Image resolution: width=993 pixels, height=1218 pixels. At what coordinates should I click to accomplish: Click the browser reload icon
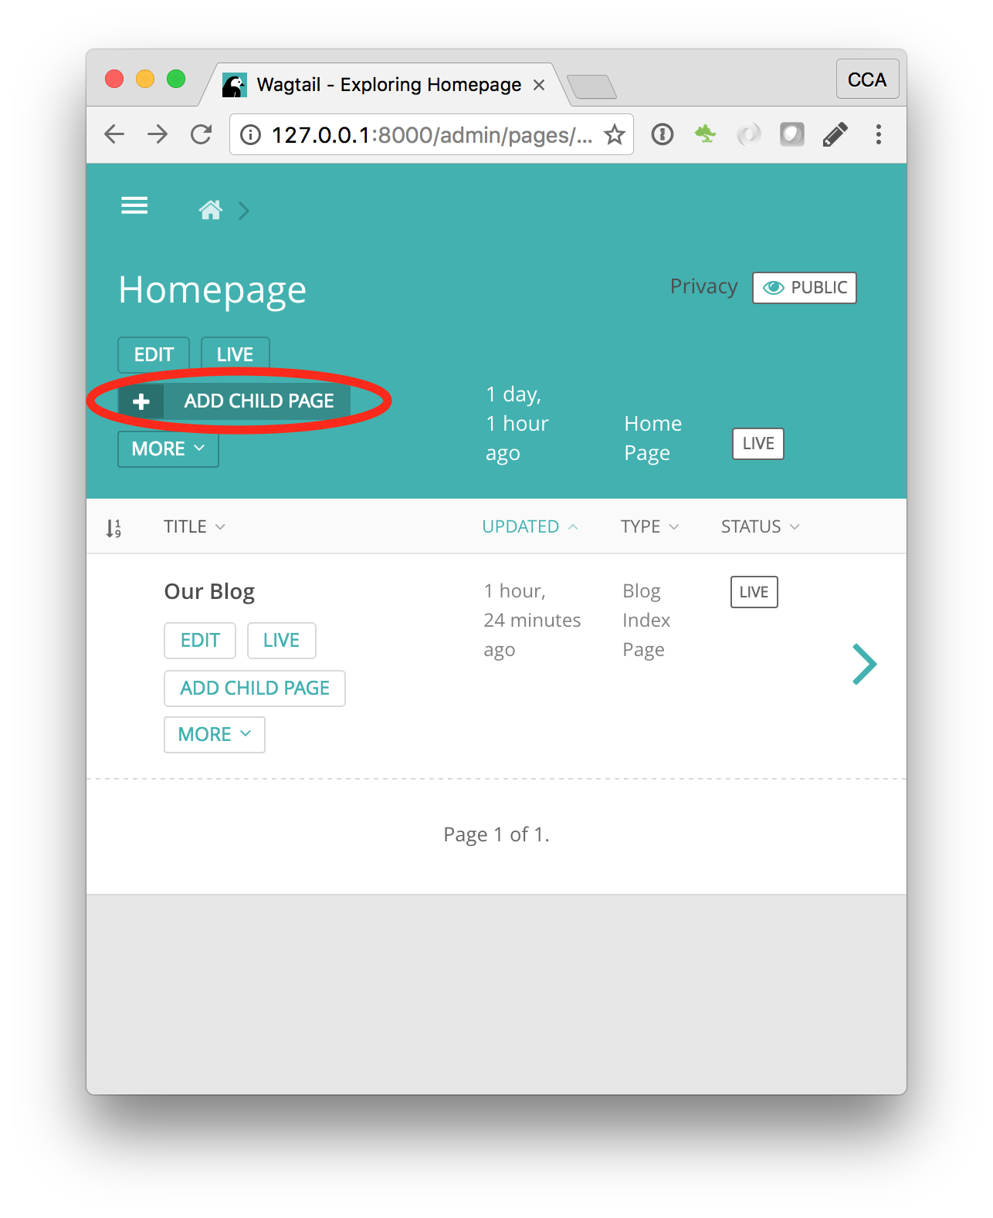[201, 135]
